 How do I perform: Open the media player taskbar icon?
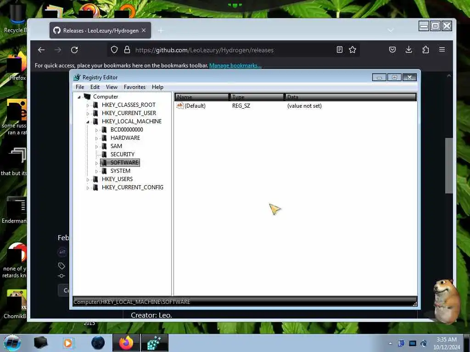click(68, 343)
